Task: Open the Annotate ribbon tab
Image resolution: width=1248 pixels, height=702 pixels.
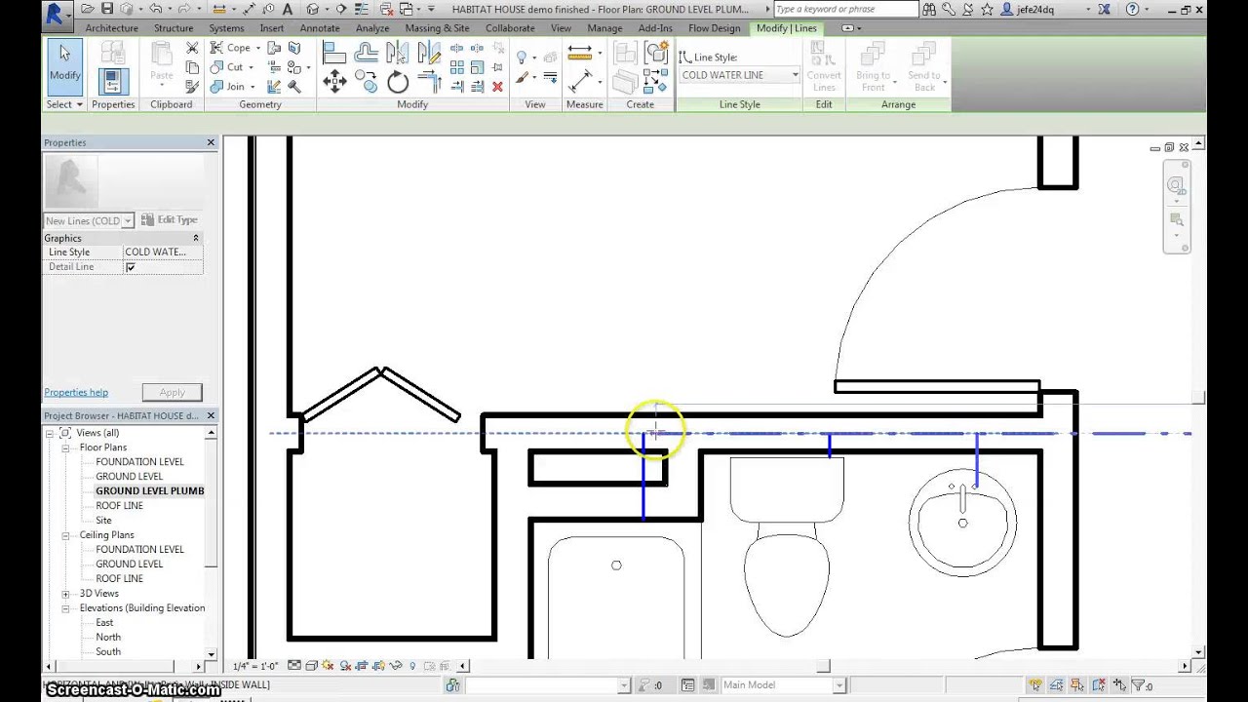Action: click(x=320, y=28)
